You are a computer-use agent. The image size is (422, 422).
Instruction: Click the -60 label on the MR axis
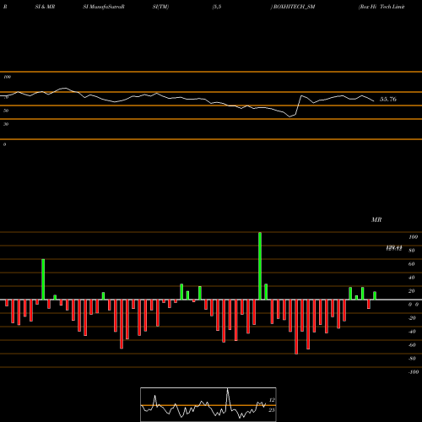(412, 345)
